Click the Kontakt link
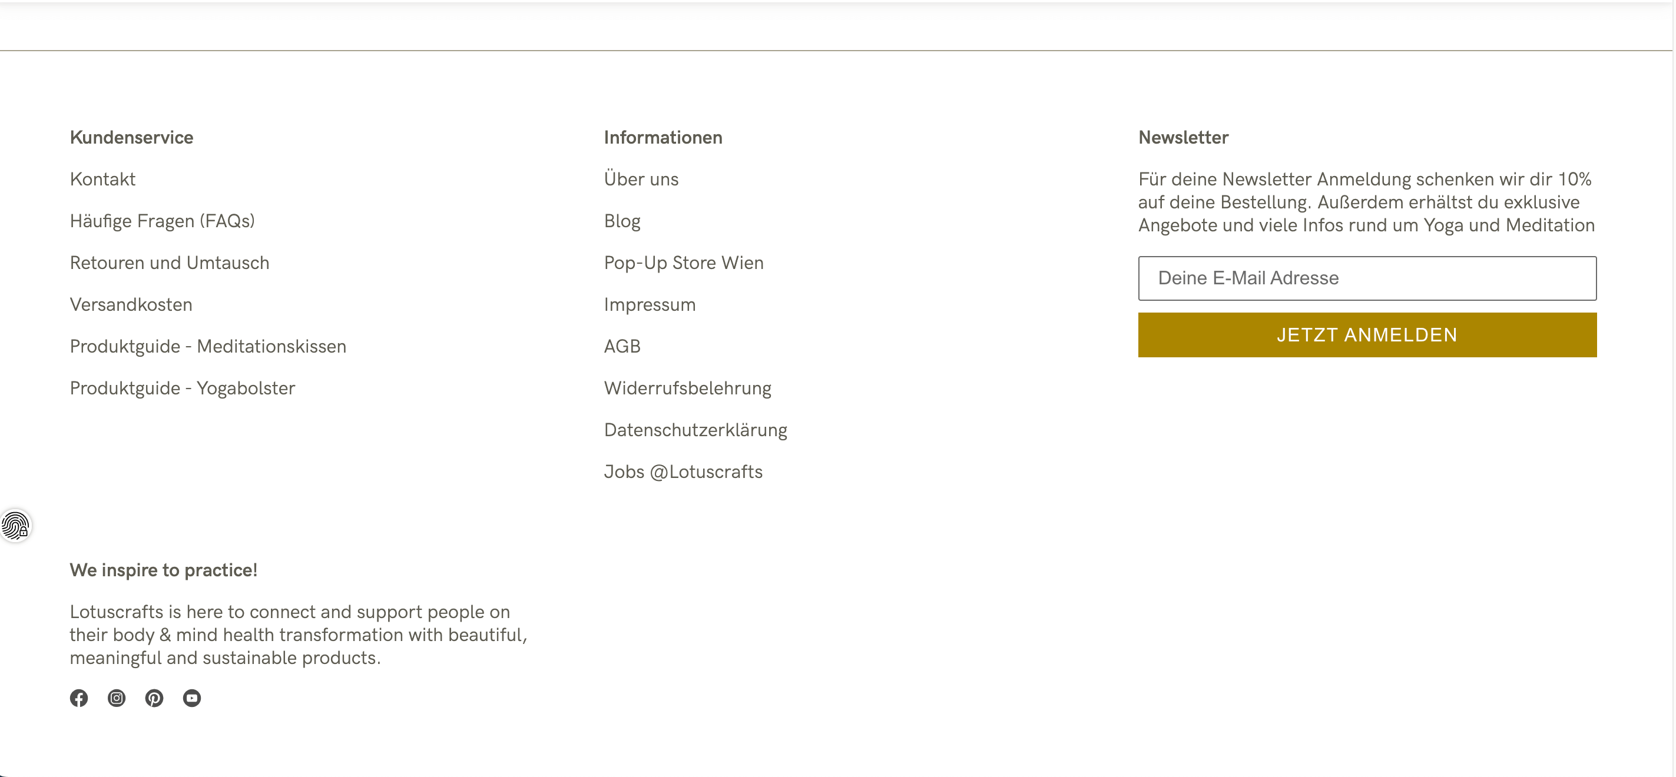Screen dimensions: 1676x777 pos(103,179)
